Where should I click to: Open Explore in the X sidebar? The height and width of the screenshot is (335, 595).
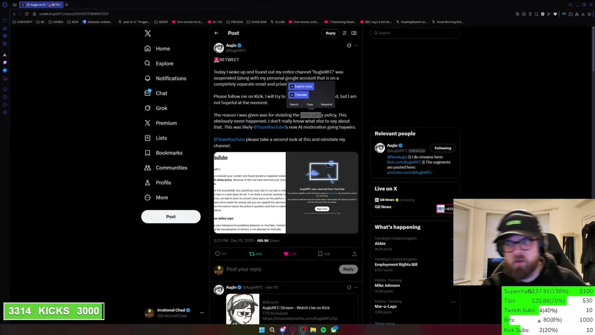coord(159,63)
